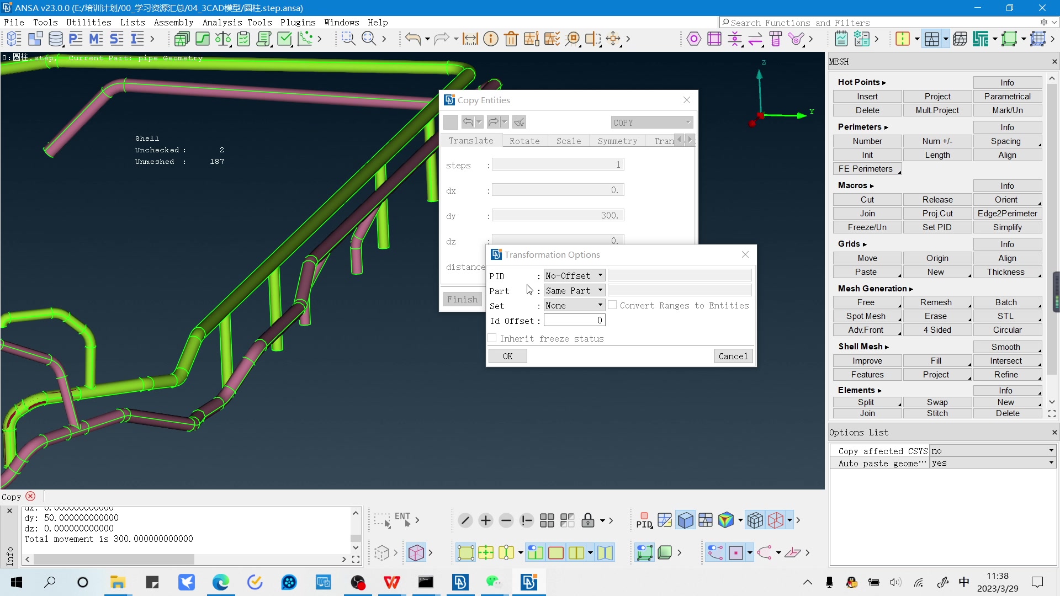The height and width of the screenshot is (596, 1060).
Task: Click the purple bolt connector icon
Action: point(776,39)
